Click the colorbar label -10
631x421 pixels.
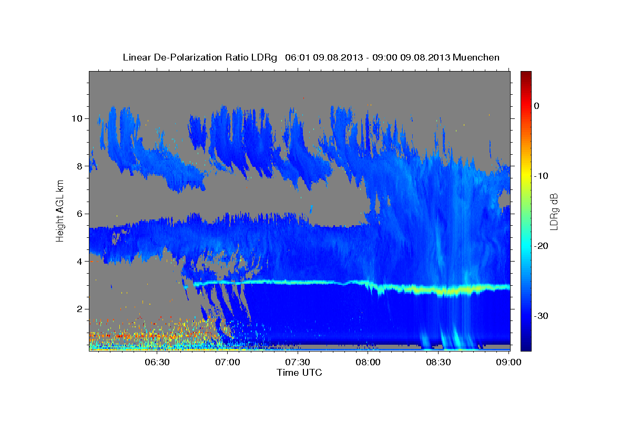click(541, 176)
